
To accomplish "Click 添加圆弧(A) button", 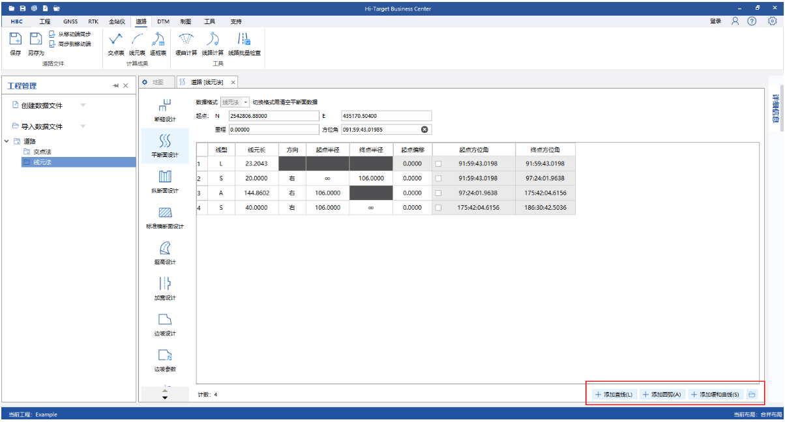I will (662, 394).
